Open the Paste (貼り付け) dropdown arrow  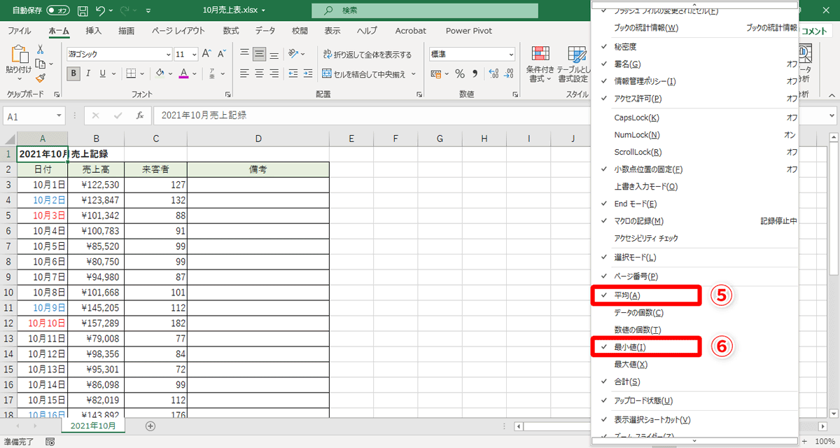click(19, 79)
